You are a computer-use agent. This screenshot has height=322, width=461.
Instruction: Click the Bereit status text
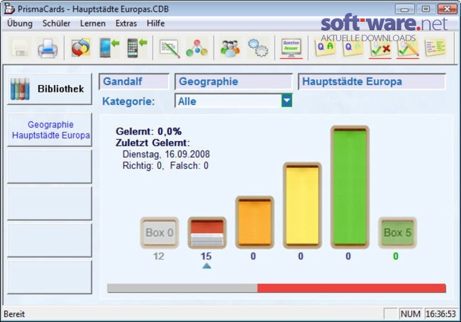[14, 314]
